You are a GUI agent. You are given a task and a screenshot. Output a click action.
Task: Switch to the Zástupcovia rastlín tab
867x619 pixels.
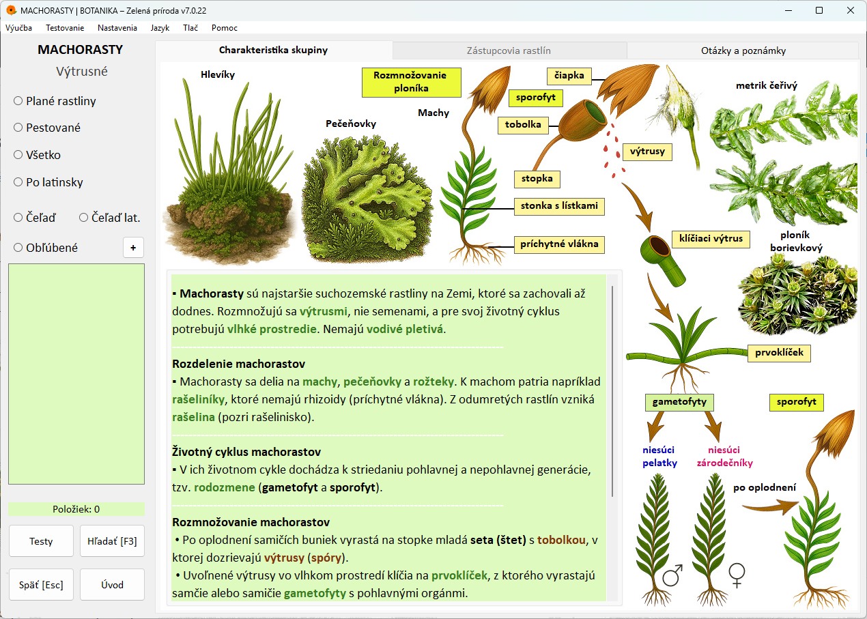coord(509,51)
